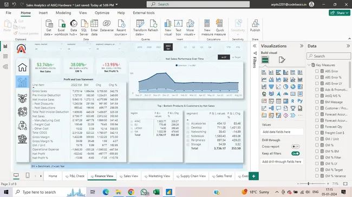This screenshot has height=197, width=352.
Task: Click the title bar Search box
Action: pyautogui.click(x=198, y=4)
